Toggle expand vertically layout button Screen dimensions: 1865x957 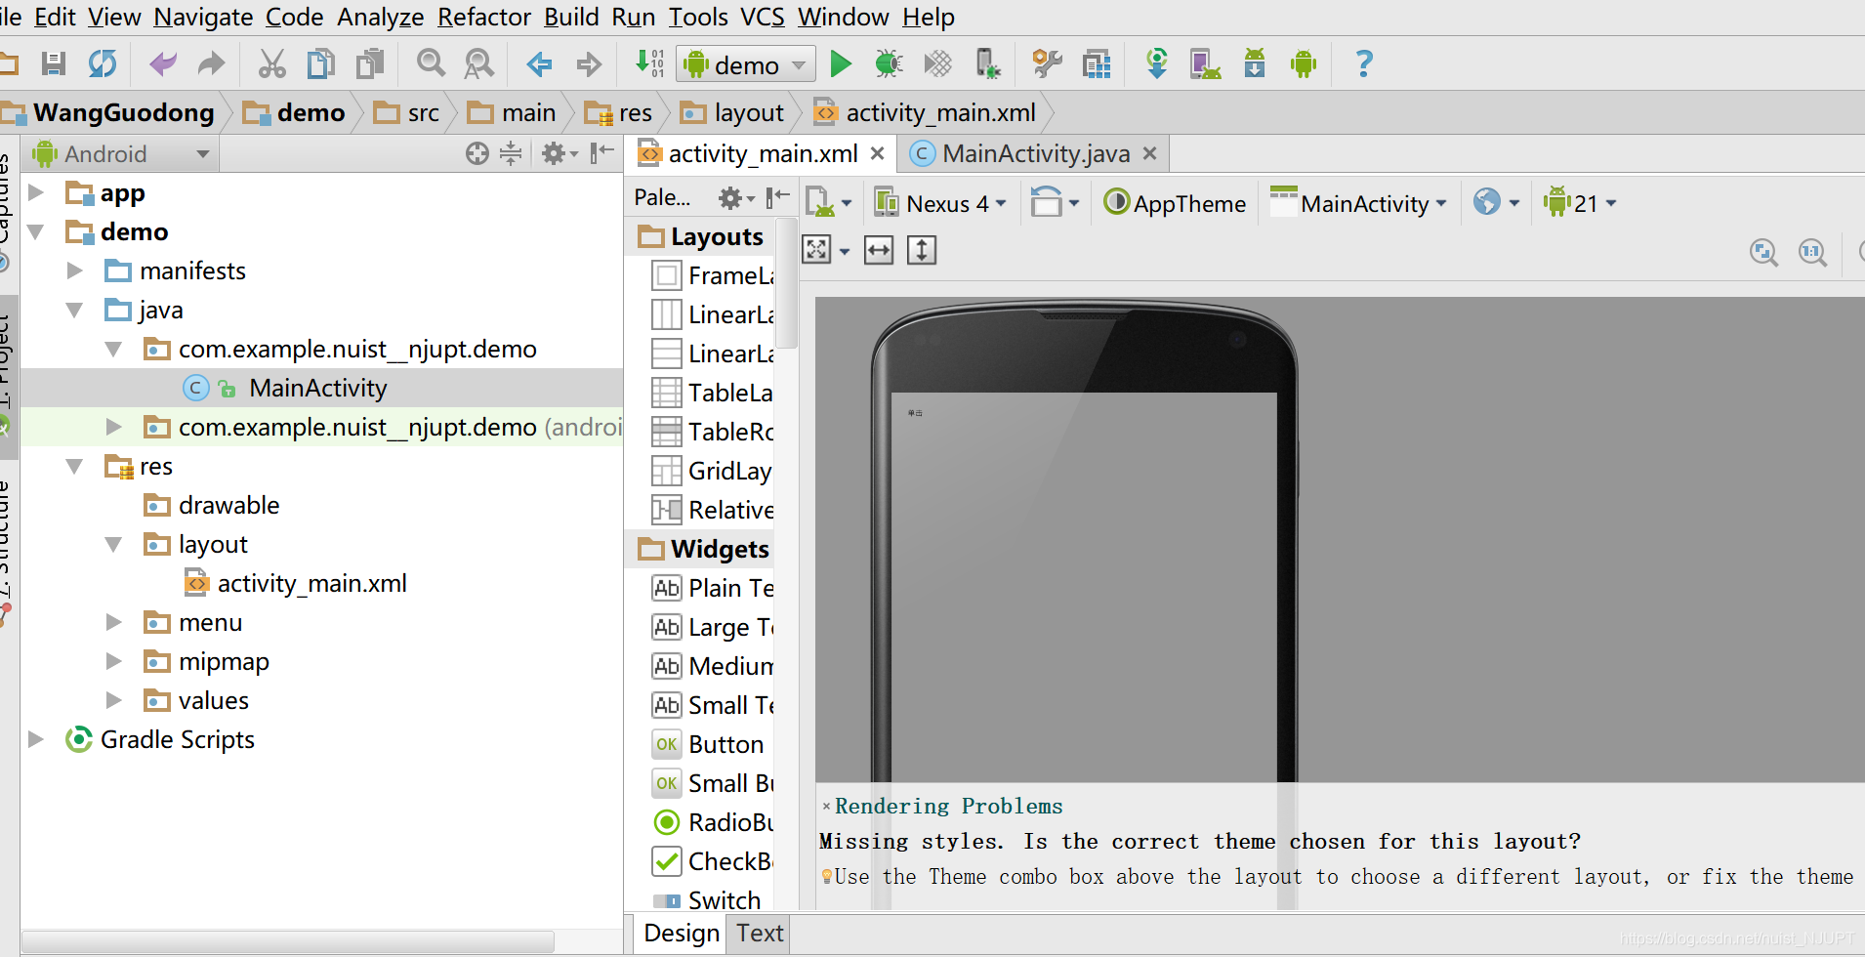[x=922, y=250]
